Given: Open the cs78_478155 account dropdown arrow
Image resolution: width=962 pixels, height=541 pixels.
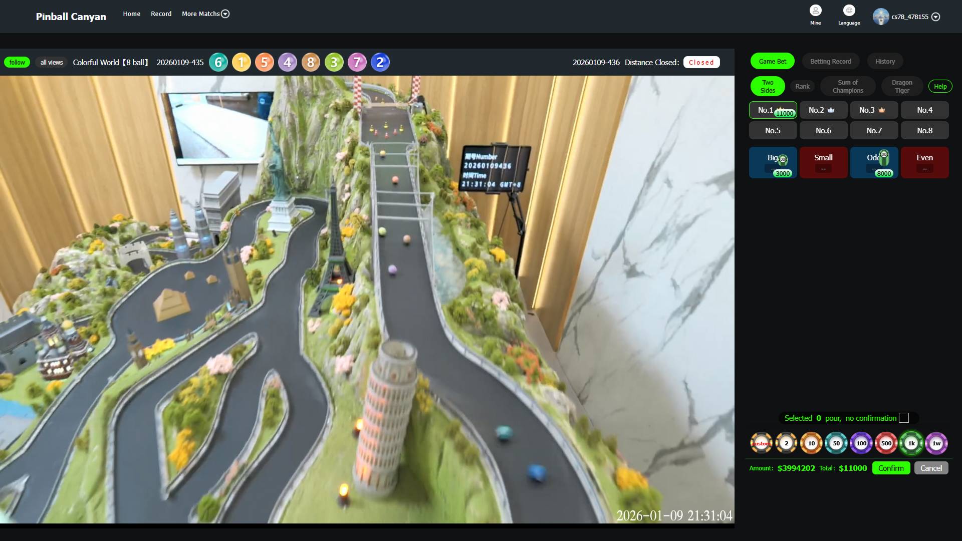Looking at the screenshot, I should pyautogui.click(x=935, y=17).
